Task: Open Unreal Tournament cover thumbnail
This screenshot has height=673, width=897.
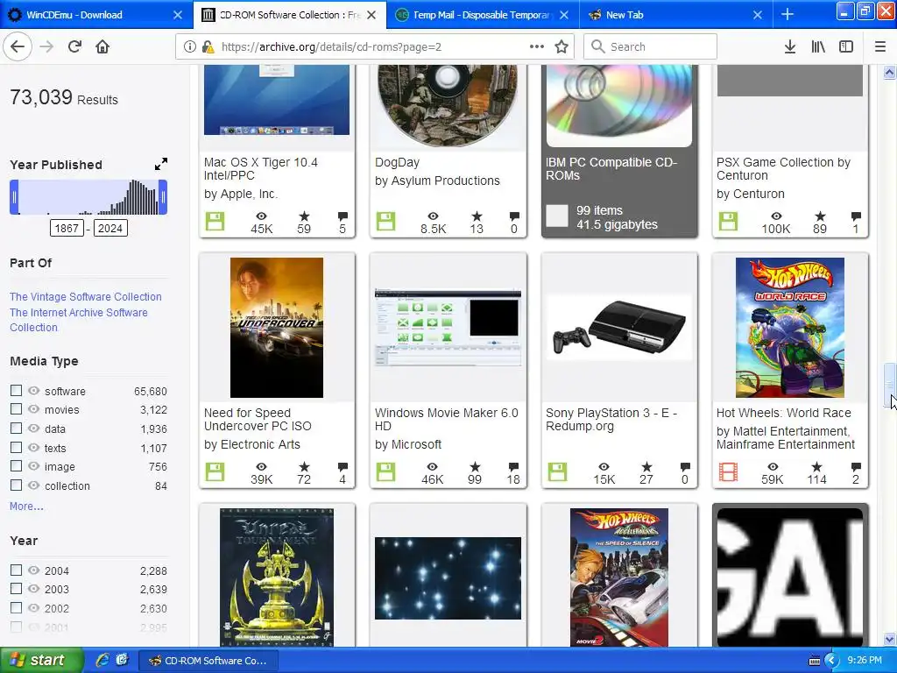Action: [x=277, y=577]
